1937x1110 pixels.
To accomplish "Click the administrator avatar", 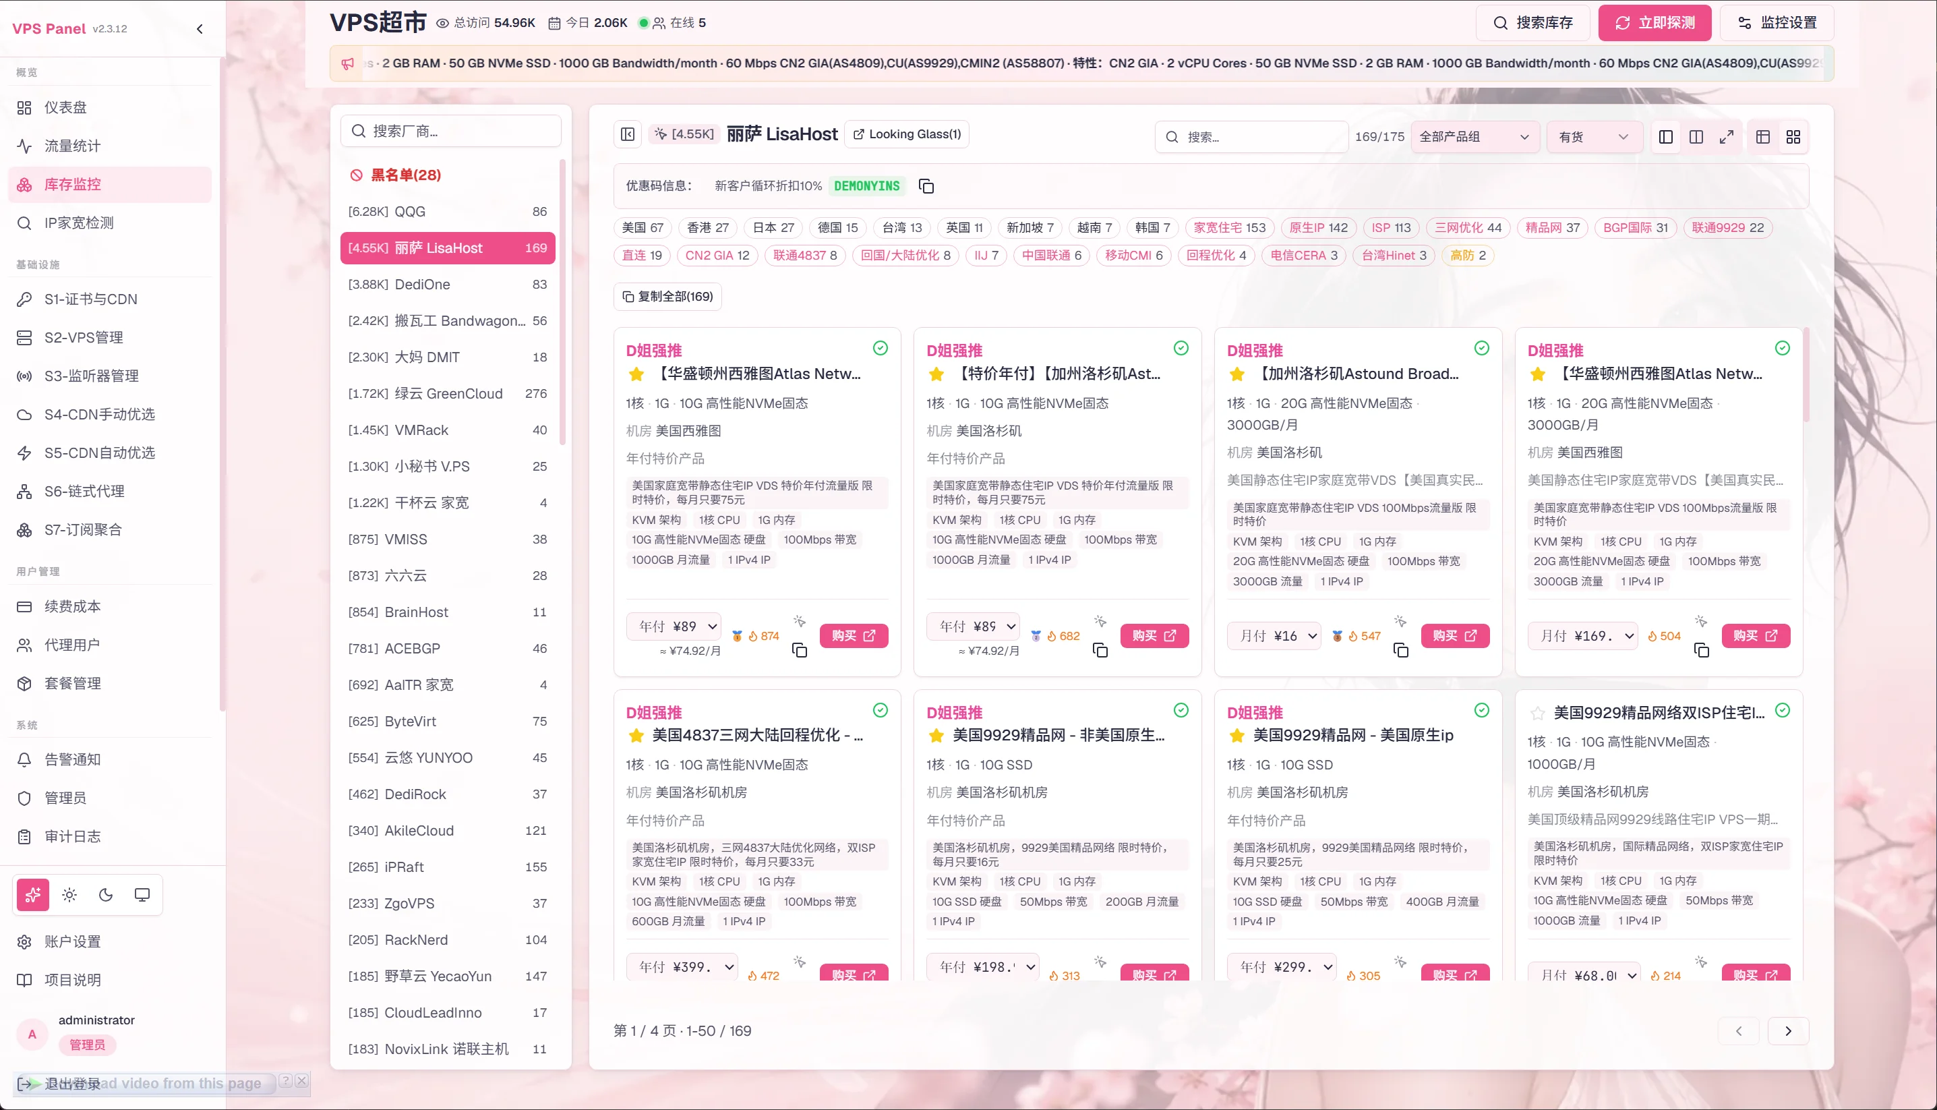I will [x=32, y=1034].
